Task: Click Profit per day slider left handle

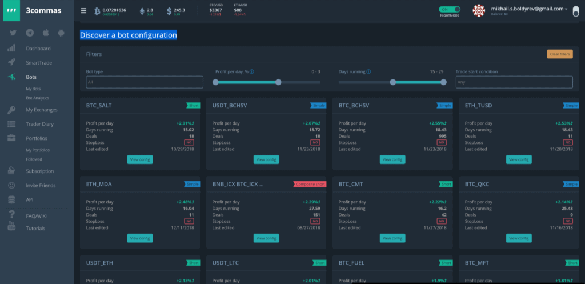Action: pyautogui.click(x=215, y=82)
